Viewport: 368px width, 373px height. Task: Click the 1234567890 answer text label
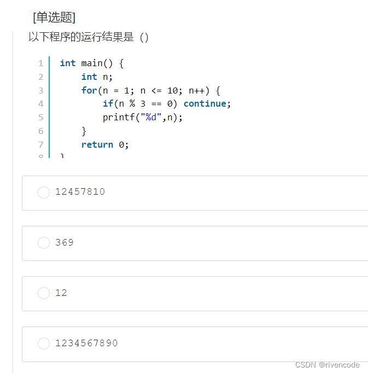tap(86, 343)
